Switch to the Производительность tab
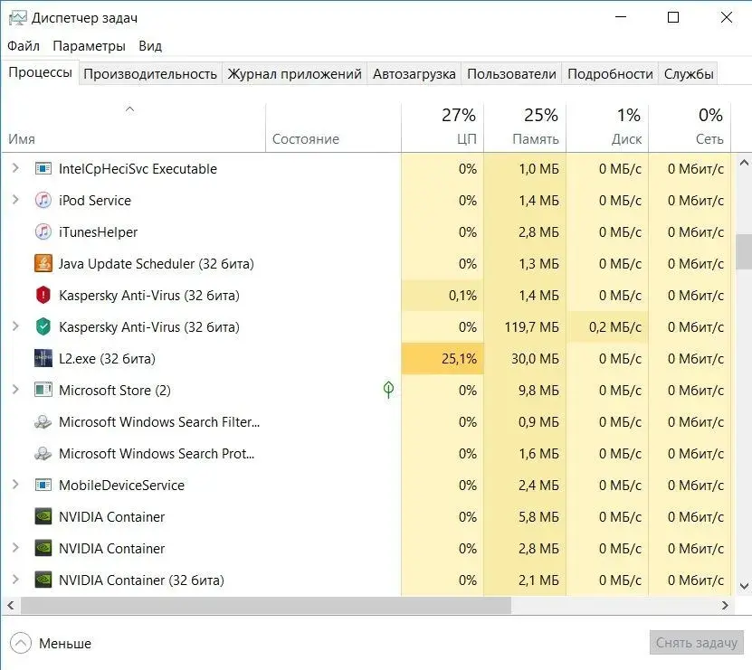The height and width of the screenshot is (670, 752). 150,74
